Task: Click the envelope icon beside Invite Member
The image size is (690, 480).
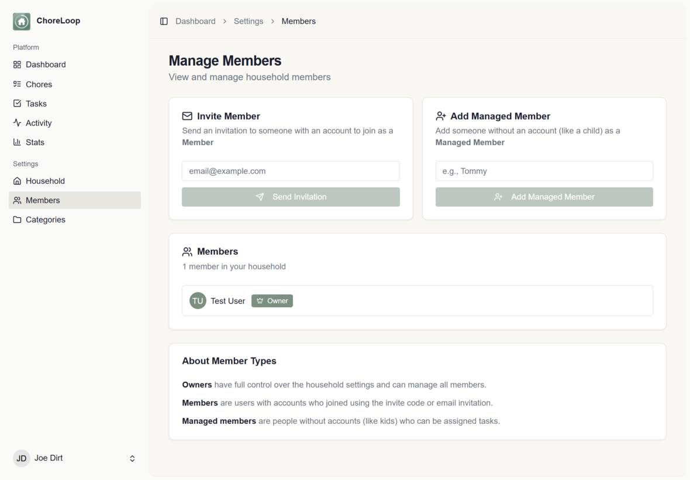Action: click(187, 116)
